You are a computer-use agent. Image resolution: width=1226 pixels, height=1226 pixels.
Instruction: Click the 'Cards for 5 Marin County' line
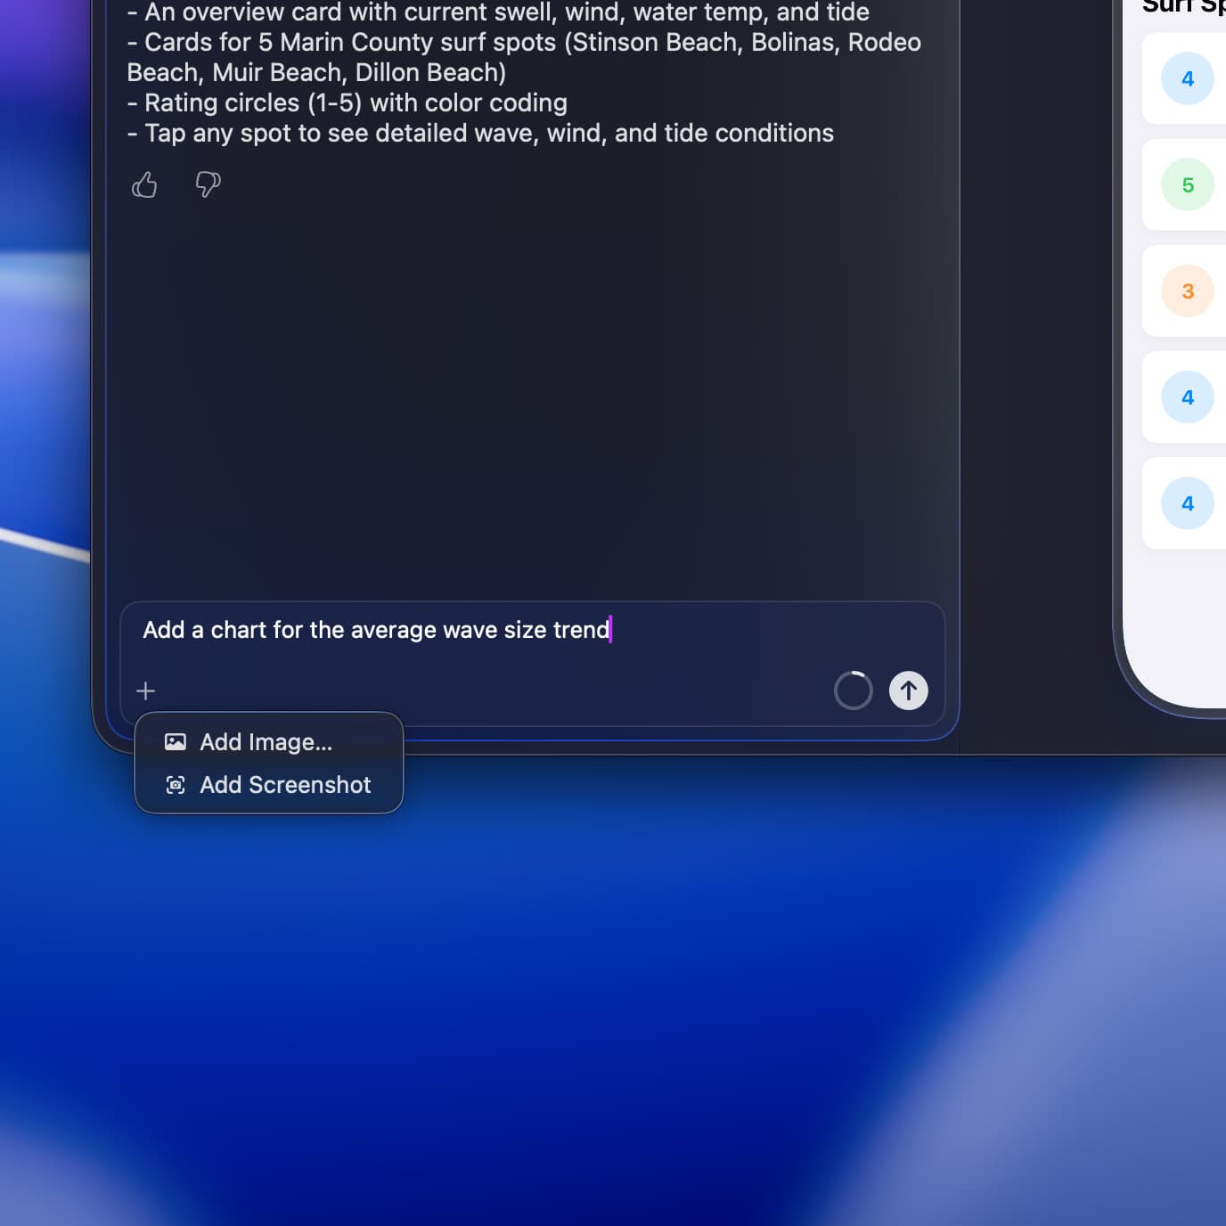524,43
